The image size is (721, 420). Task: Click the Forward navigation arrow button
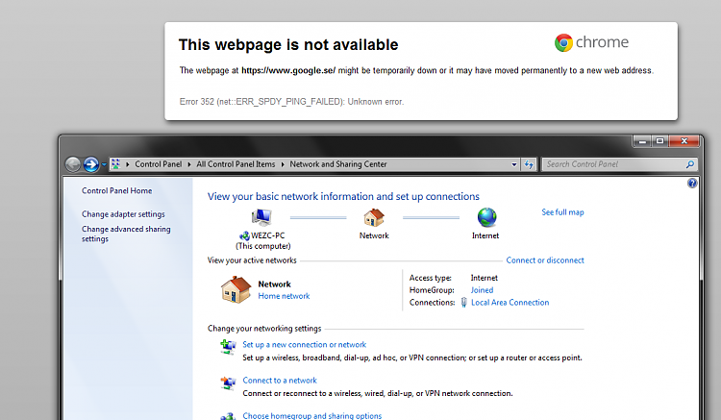pyautogui.click(x=91, y=164)
